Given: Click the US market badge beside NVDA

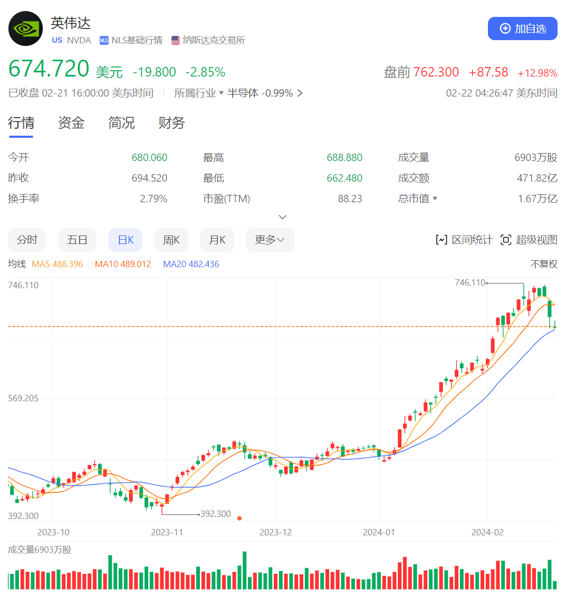Looking at the screenshot, I should [57, 40].
